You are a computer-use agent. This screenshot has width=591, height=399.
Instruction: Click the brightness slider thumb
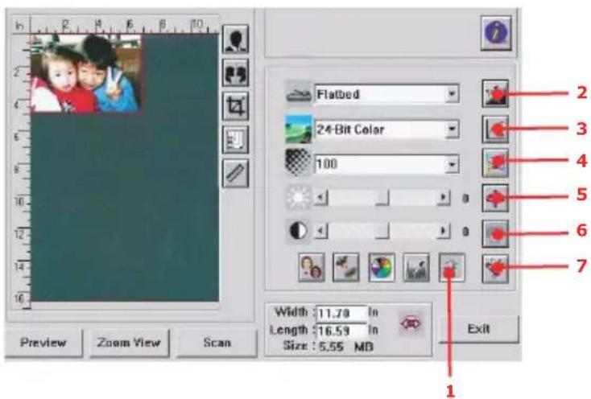coord(382,197)
